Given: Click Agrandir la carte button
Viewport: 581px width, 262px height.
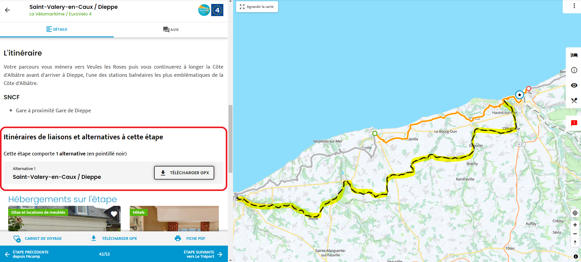Looking at the screenshot, I should tap(257, 7).
